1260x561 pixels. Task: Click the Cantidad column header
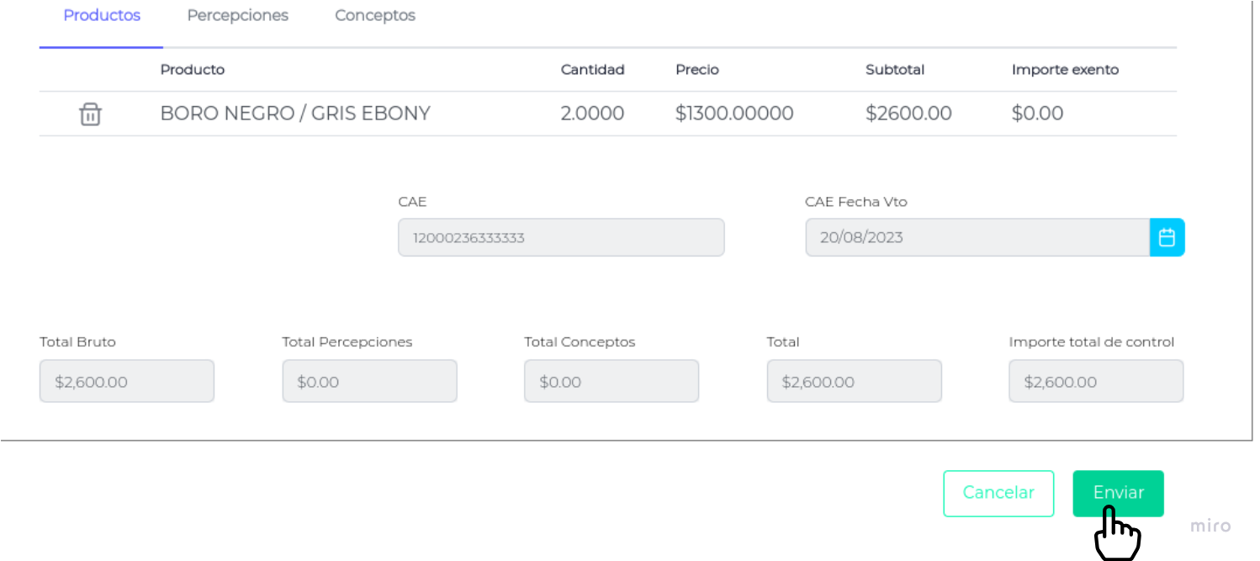(x=592, y=70)
